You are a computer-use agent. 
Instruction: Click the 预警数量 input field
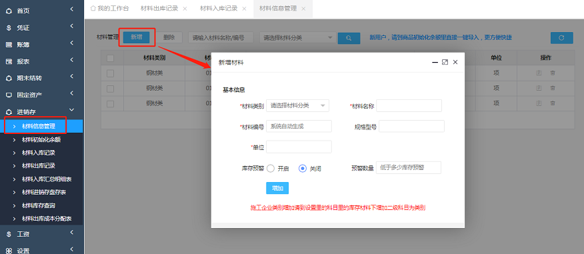(409, 167)
